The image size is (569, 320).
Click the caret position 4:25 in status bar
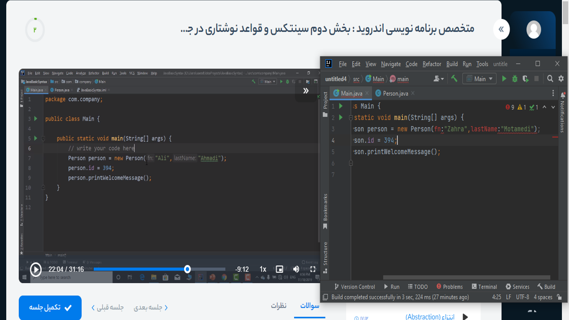click(497, 297)
